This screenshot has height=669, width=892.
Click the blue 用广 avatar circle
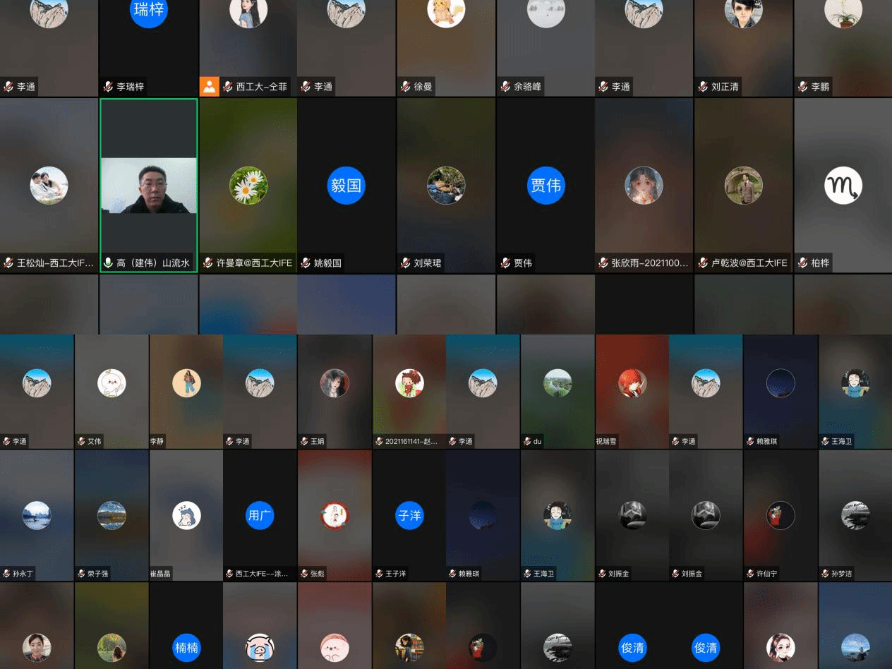pyautogui.click(x=260, y=516)
